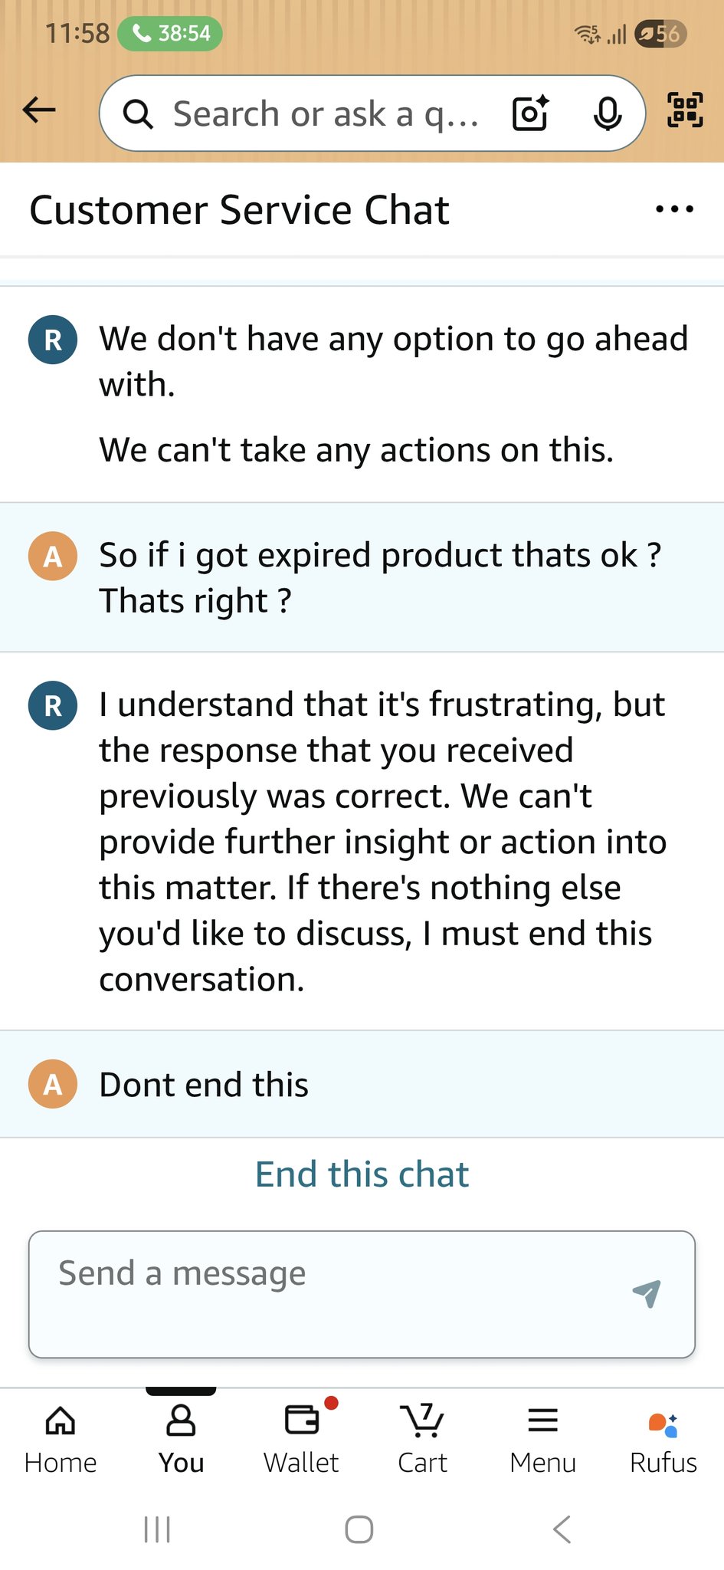Click the End this chat link
Screen dimensions: 724x1570
tap(362, 1174)
